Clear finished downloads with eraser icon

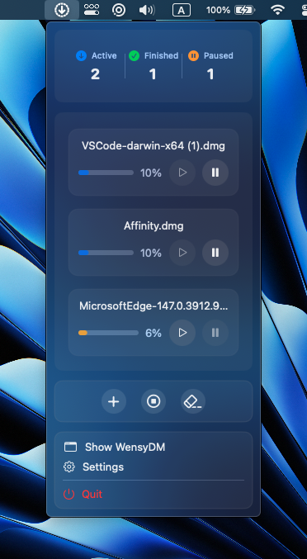pyautogui.click(x=193, y=401)
